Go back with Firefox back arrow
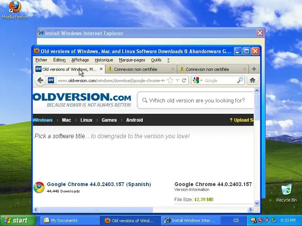Screen dimensions: 302x226 [40, 80]
